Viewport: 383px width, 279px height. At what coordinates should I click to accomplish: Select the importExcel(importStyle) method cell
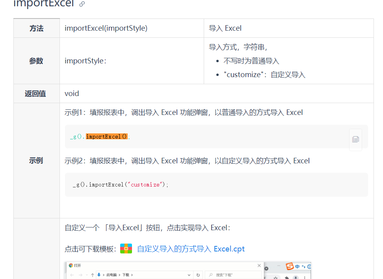coord(132,28)
